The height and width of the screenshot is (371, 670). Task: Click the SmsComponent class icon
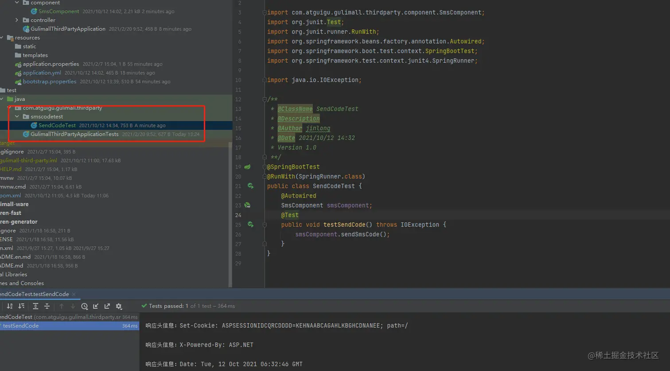click(34, 11)
